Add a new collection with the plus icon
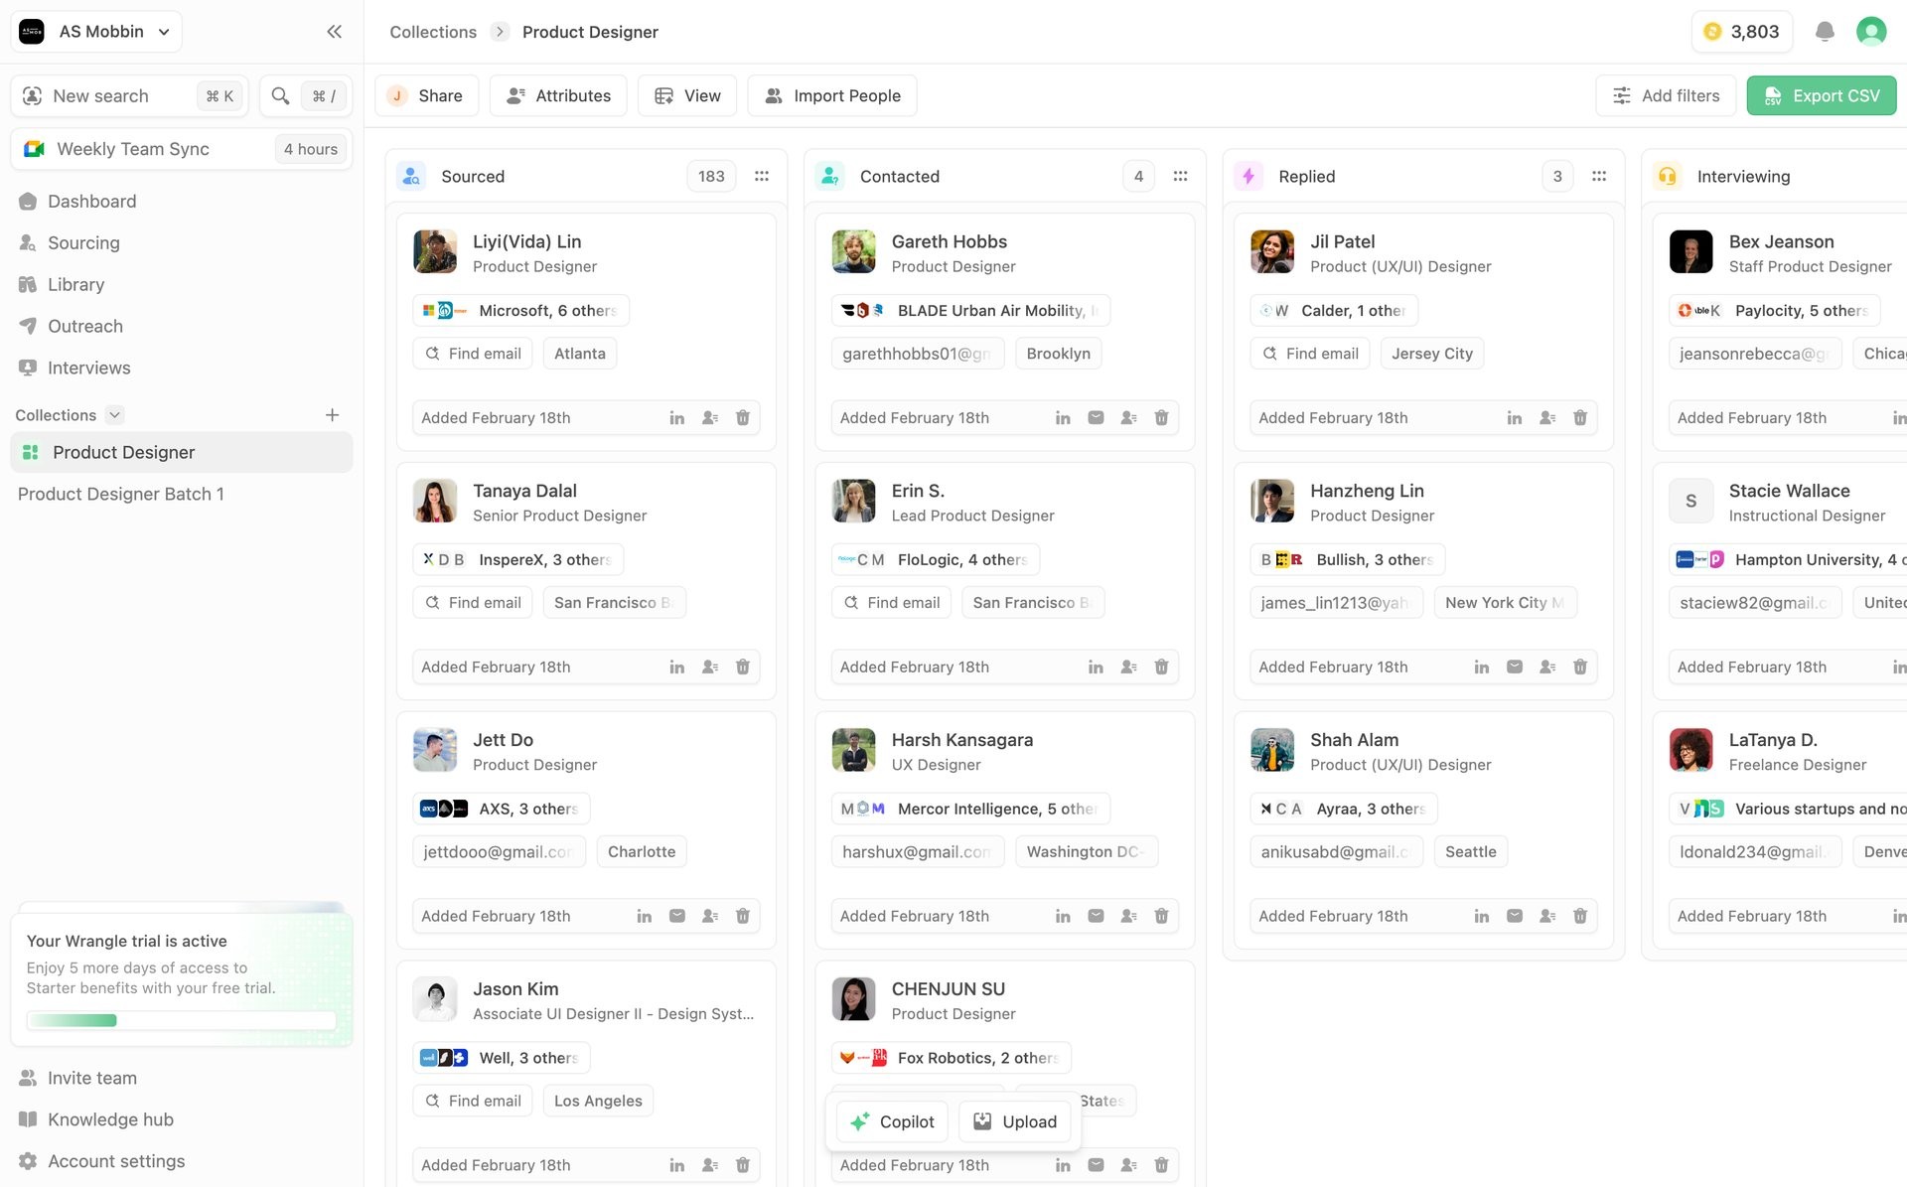 point(332,415)
